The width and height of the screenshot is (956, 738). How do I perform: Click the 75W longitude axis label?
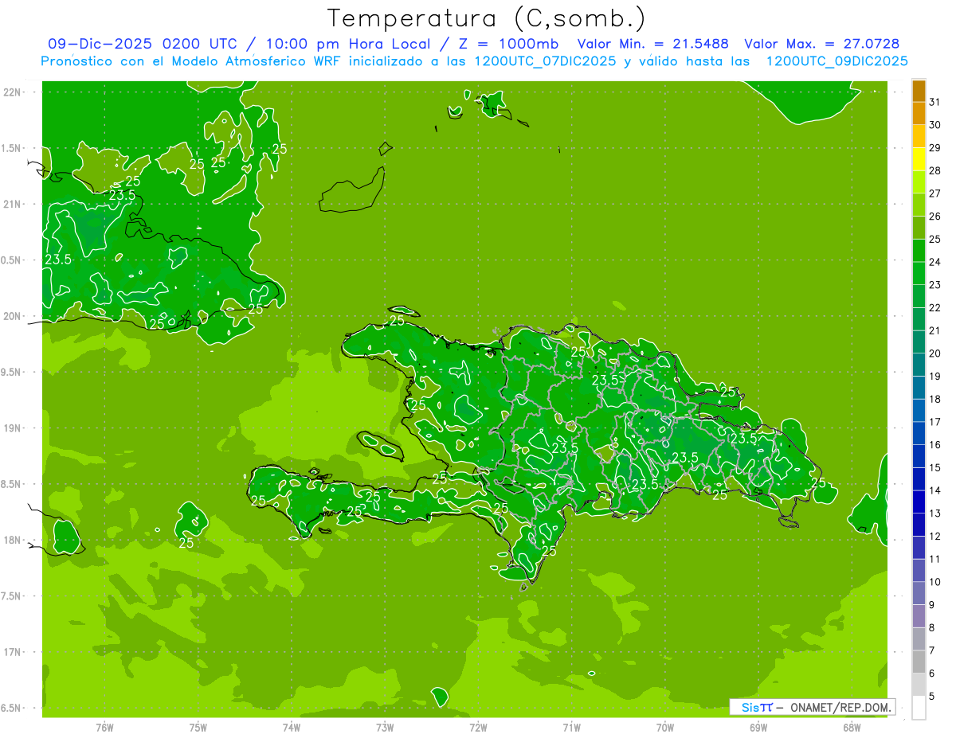(x=198, y=728)
